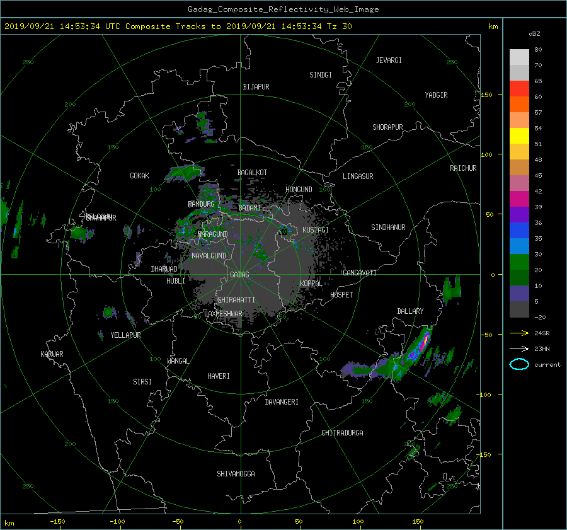Screen dimensions: 567x530
Task: Click the GOKAK city label
Action: pos(139,176)
